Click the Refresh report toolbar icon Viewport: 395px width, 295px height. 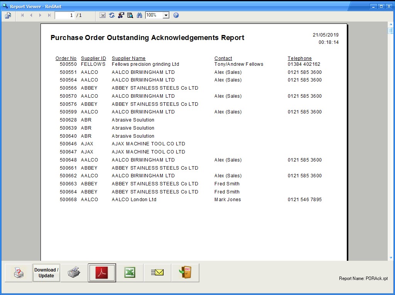[x=112, y=15]
